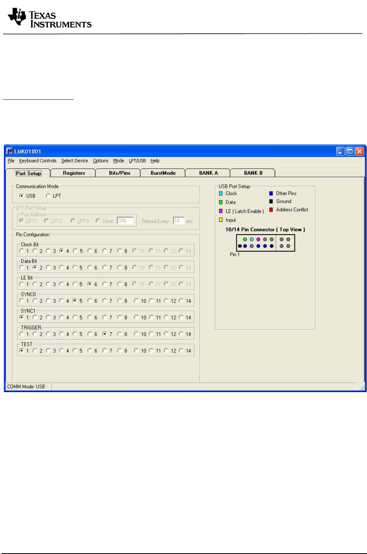Click the COMM Mode: USB status text
367x554 pixels.
coord(26,387)
